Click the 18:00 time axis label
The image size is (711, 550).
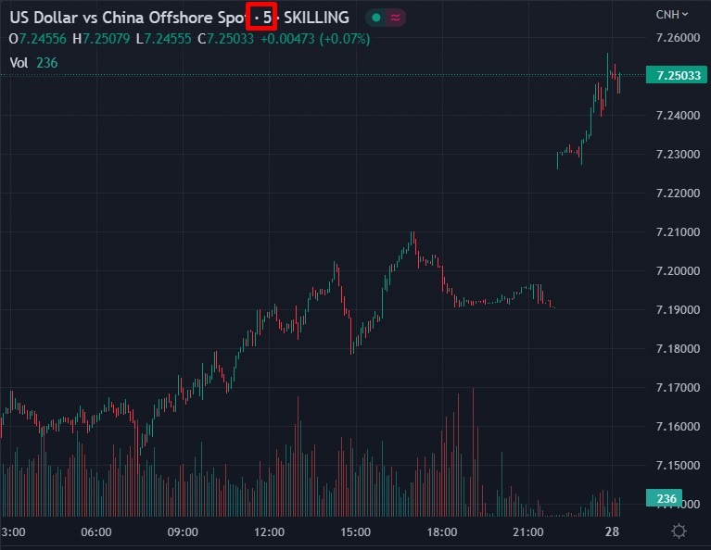[x=442, y=531]
